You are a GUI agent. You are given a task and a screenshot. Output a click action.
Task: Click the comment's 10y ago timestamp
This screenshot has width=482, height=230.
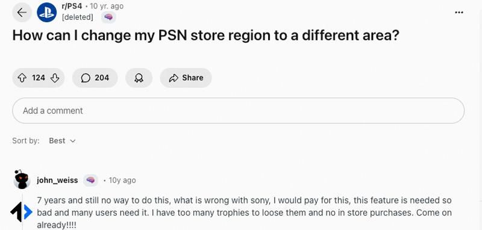pos(122,180)
